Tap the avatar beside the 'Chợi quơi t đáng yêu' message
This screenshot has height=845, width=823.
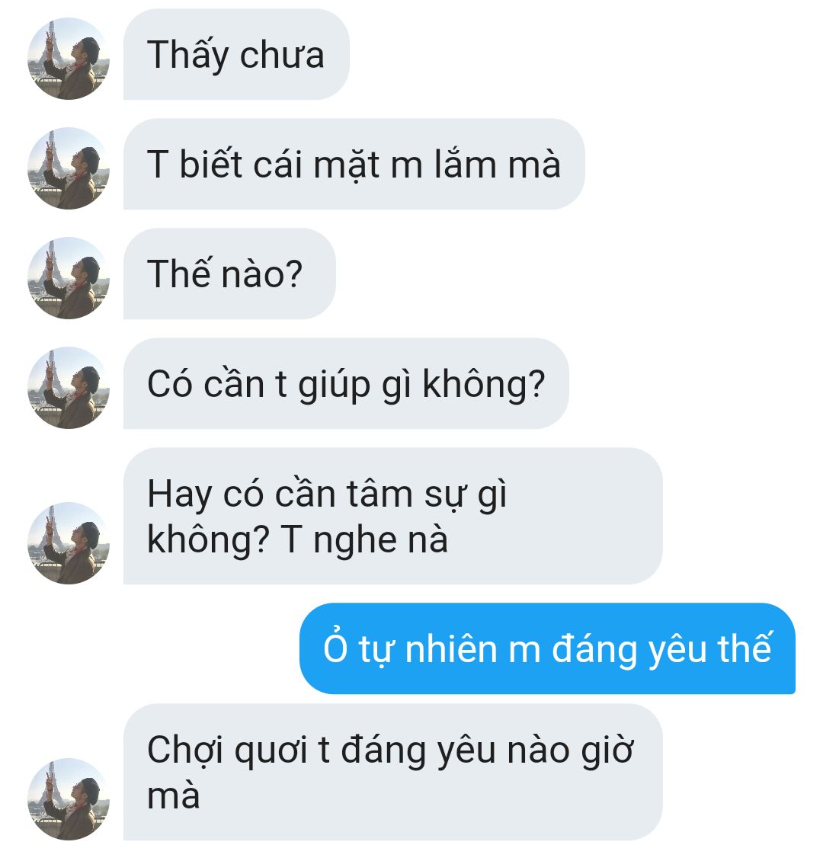(x=69, y=799)
